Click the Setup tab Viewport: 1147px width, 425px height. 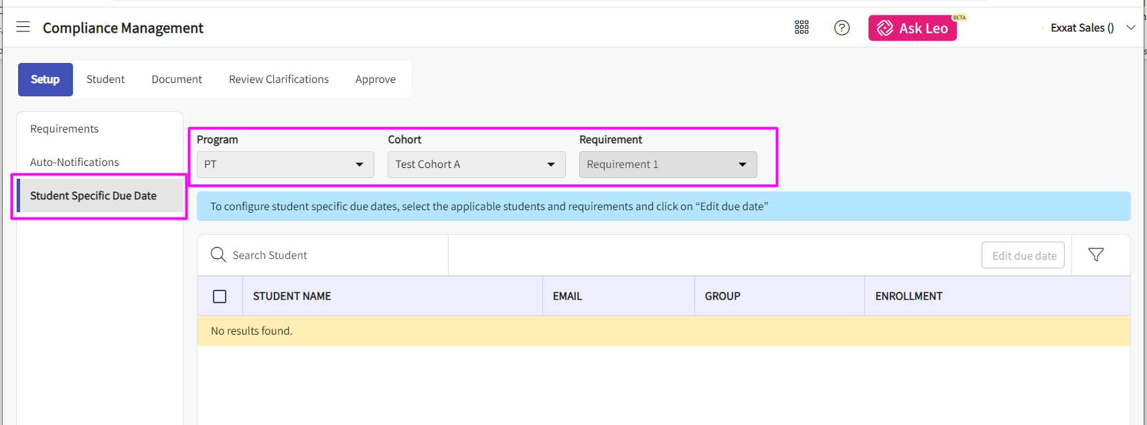(46, 80)
